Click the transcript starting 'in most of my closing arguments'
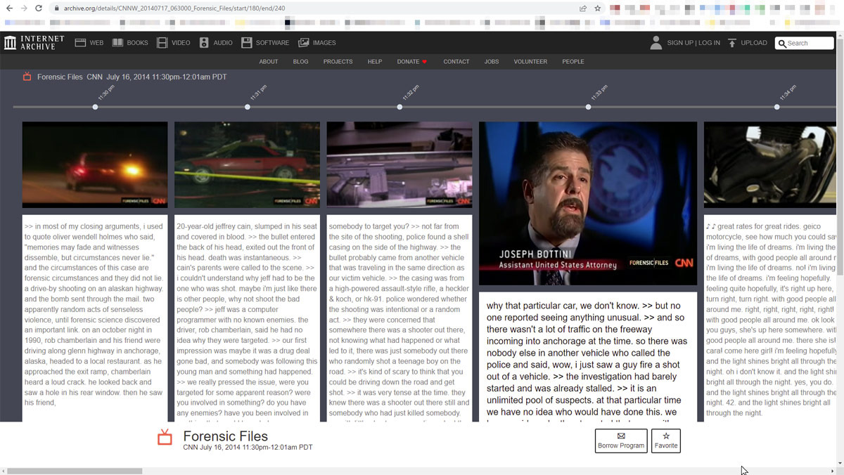Viewport: 844px width, 475px height. [95, 318]
